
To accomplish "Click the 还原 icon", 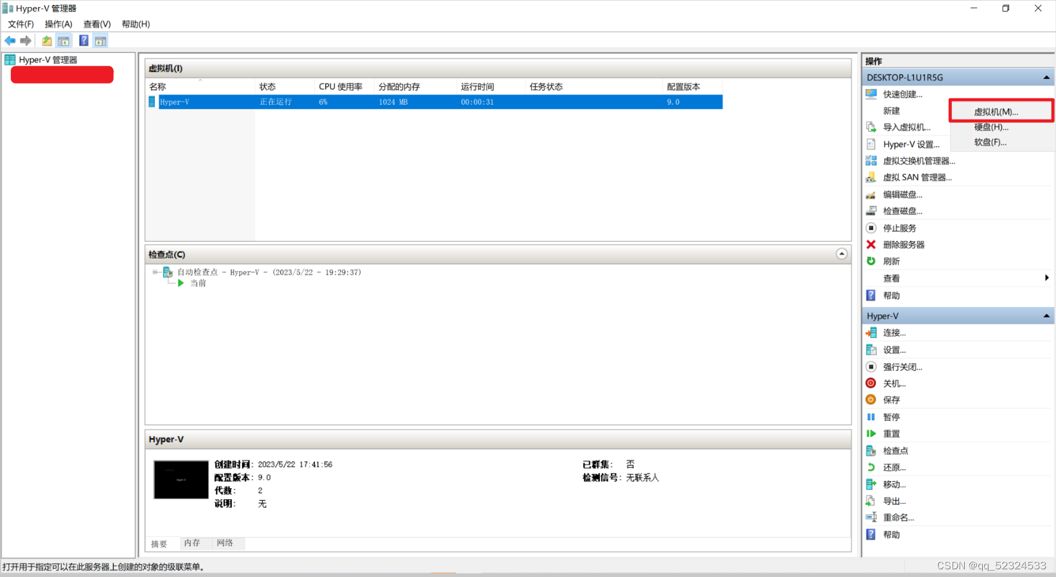I will point(871,467).
